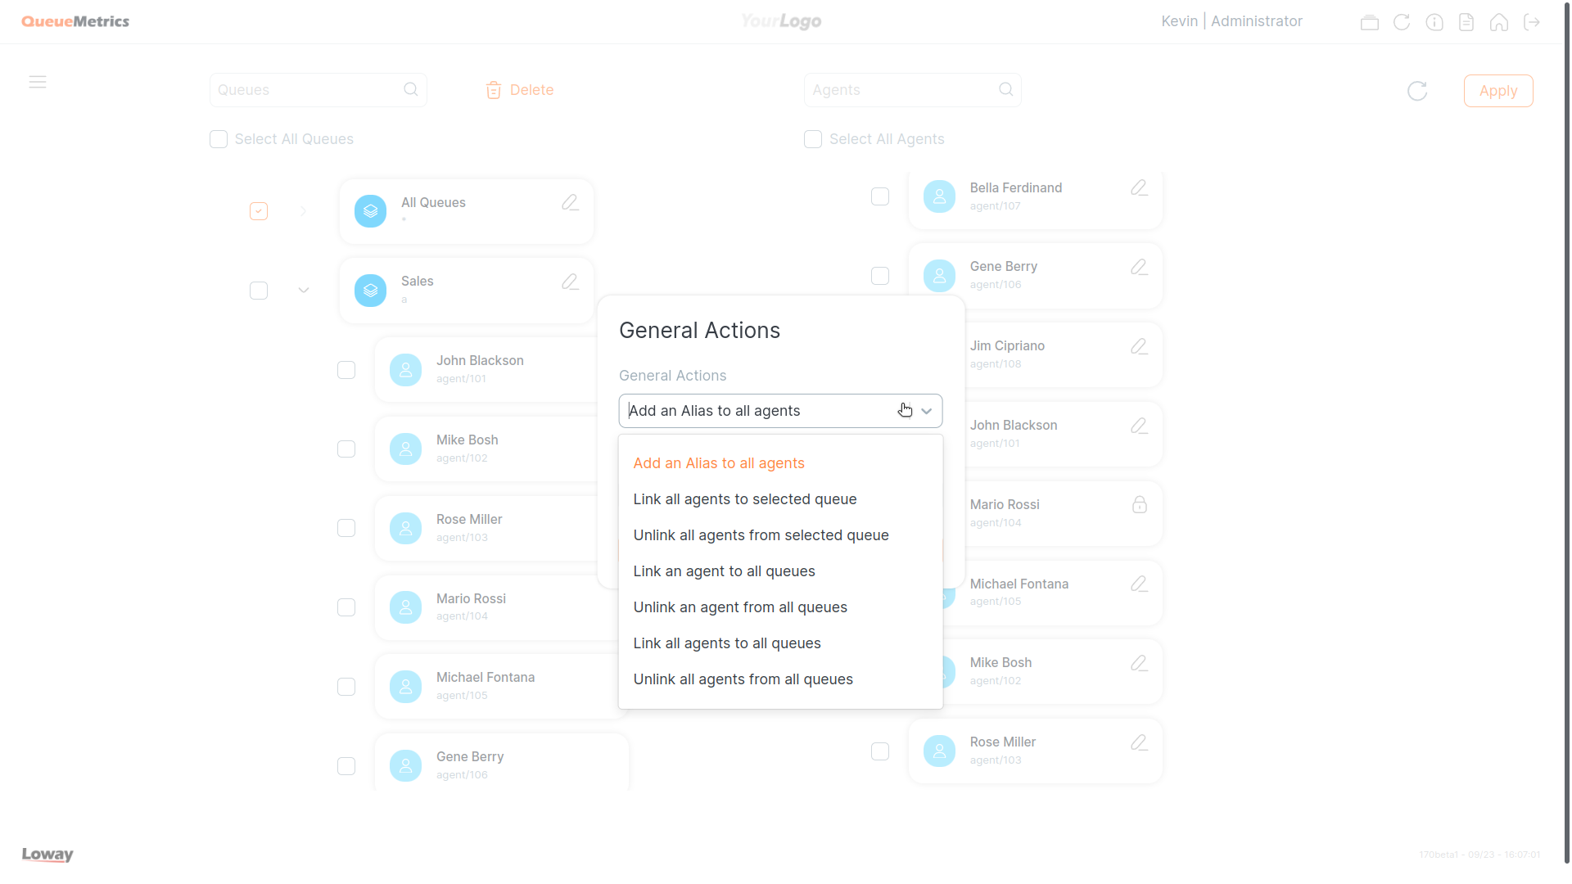The image size is (1572, 884).
Task: Click the lock icon for Mario Rossi
Action: [x=1139, y=505]
